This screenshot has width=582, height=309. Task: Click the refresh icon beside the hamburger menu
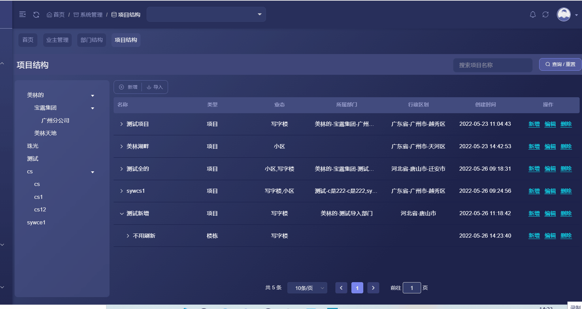(x=36, y=14)
